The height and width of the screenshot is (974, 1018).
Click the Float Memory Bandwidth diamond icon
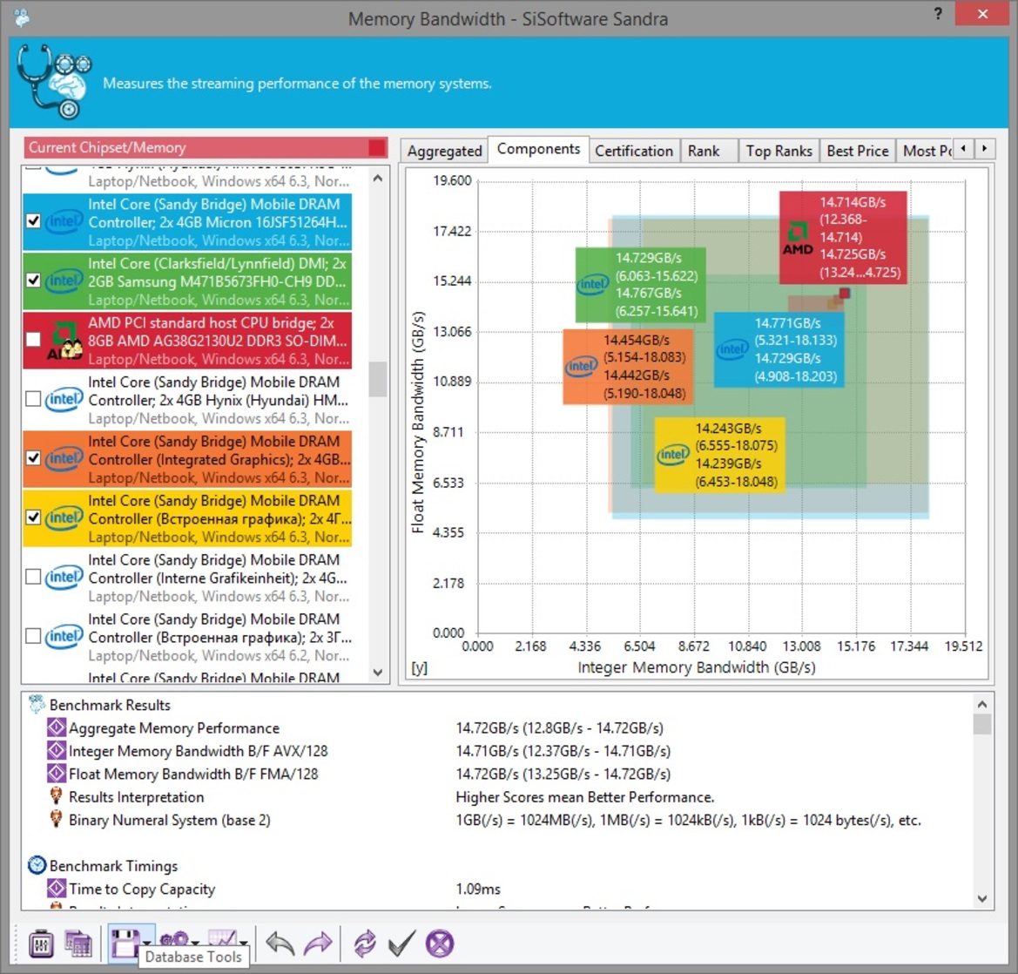point(57,774)
